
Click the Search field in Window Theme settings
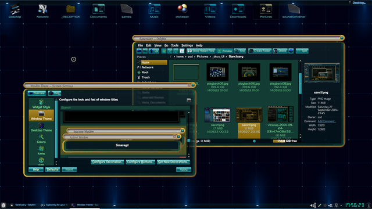coord(125,107)
